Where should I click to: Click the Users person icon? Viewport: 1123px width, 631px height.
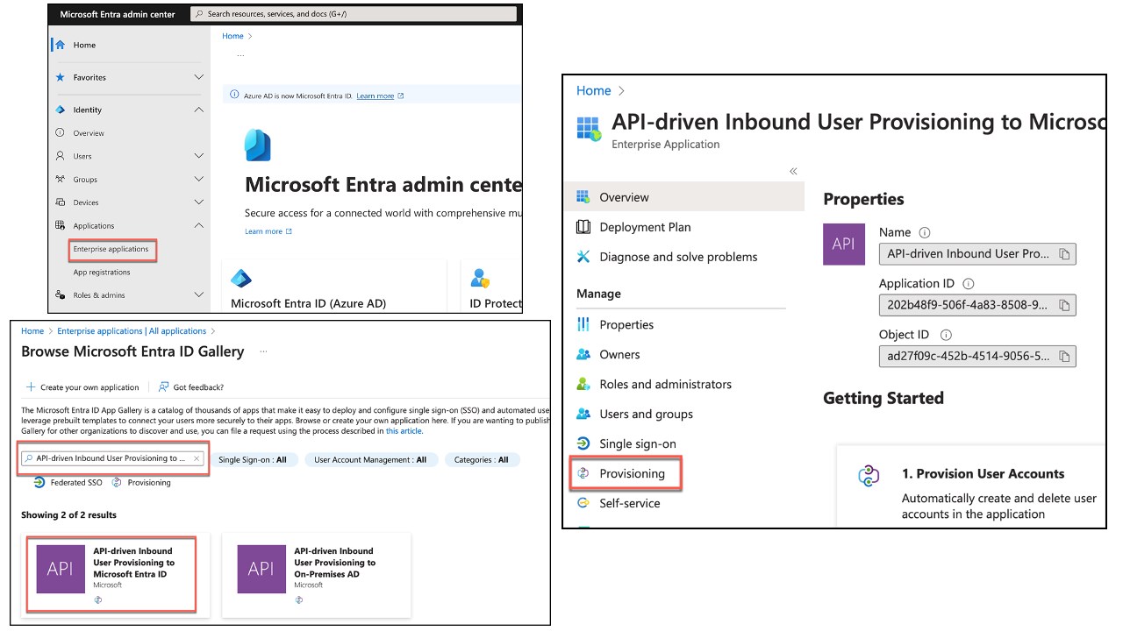click(x=60, y=156)
